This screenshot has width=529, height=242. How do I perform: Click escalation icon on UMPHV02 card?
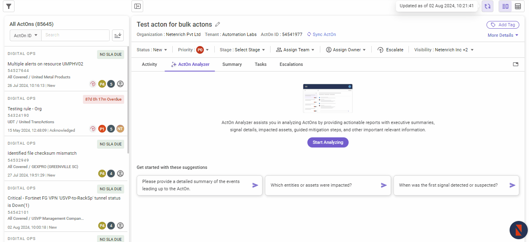pyautogui.click(x=93, y=84)
